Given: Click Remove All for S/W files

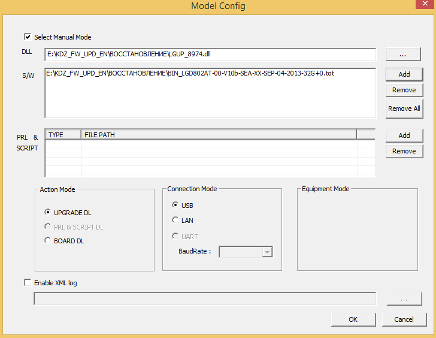Looking at the screenshot, I should (404, 108).
